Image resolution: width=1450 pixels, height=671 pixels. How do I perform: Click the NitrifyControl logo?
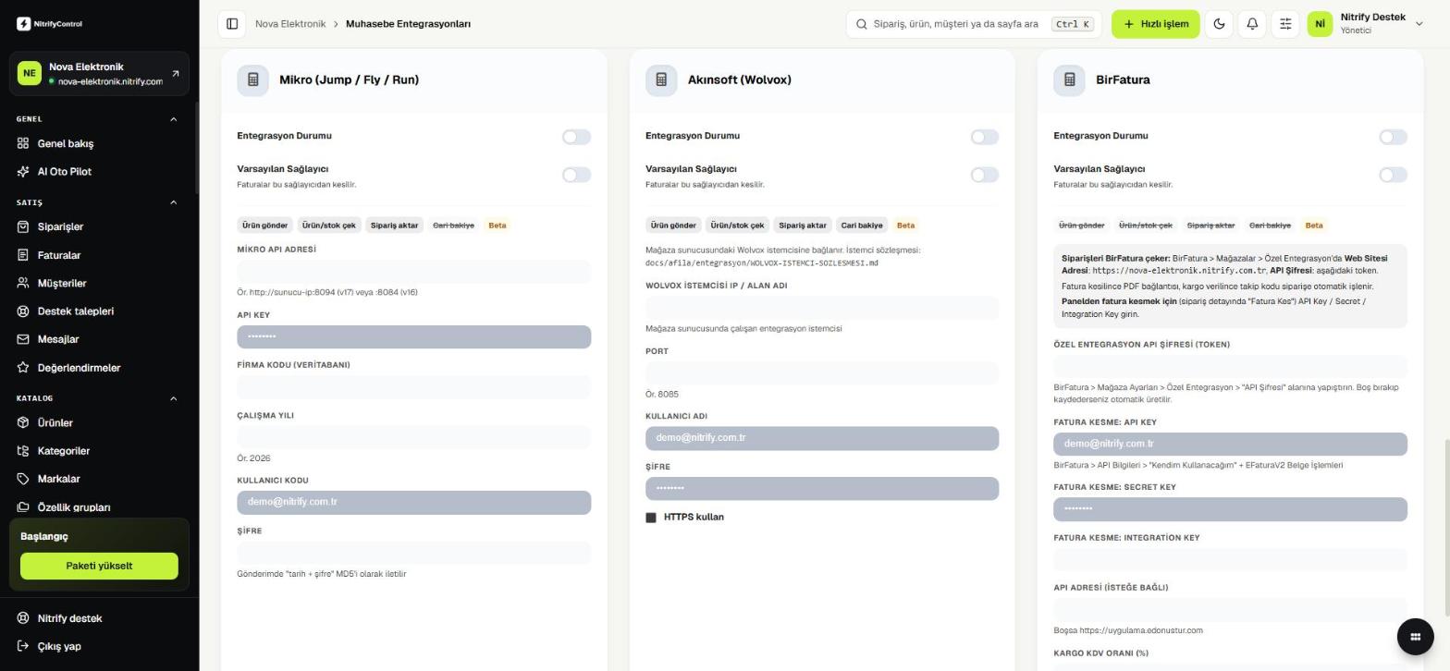50,24
